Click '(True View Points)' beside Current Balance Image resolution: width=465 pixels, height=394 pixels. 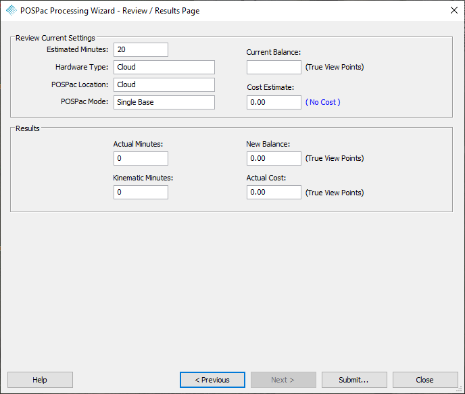pos(335,68)
